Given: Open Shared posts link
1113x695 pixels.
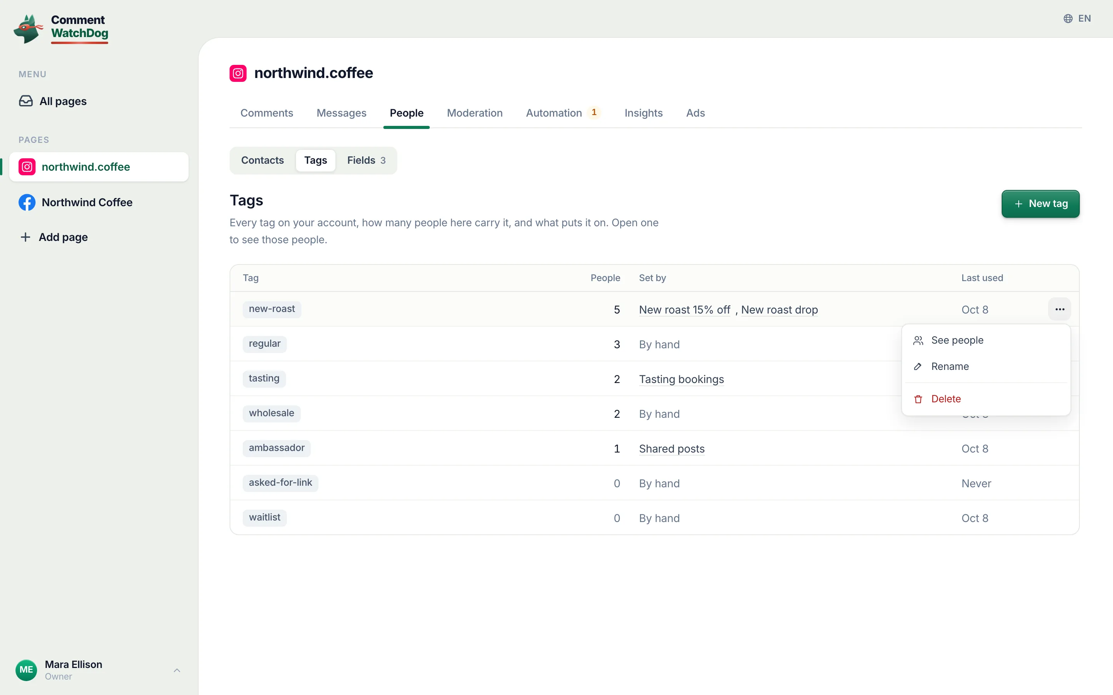Looking at the screenshot, I should 672,449.
